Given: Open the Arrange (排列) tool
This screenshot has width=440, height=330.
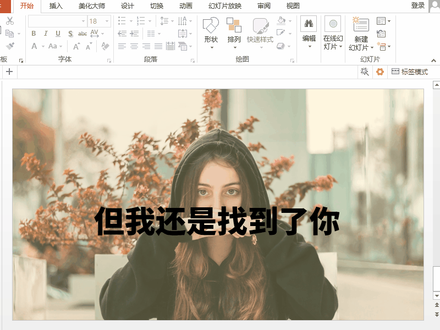Looking at the screenshot, I should [x=234, y=25].
